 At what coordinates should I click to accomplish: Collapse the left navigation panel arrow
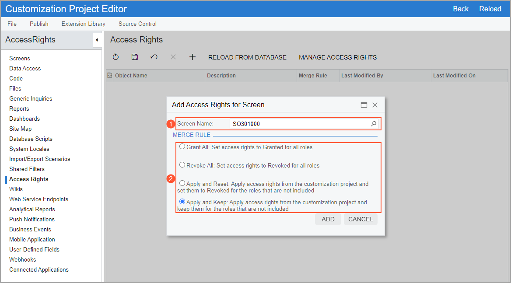tap(97, 40)
